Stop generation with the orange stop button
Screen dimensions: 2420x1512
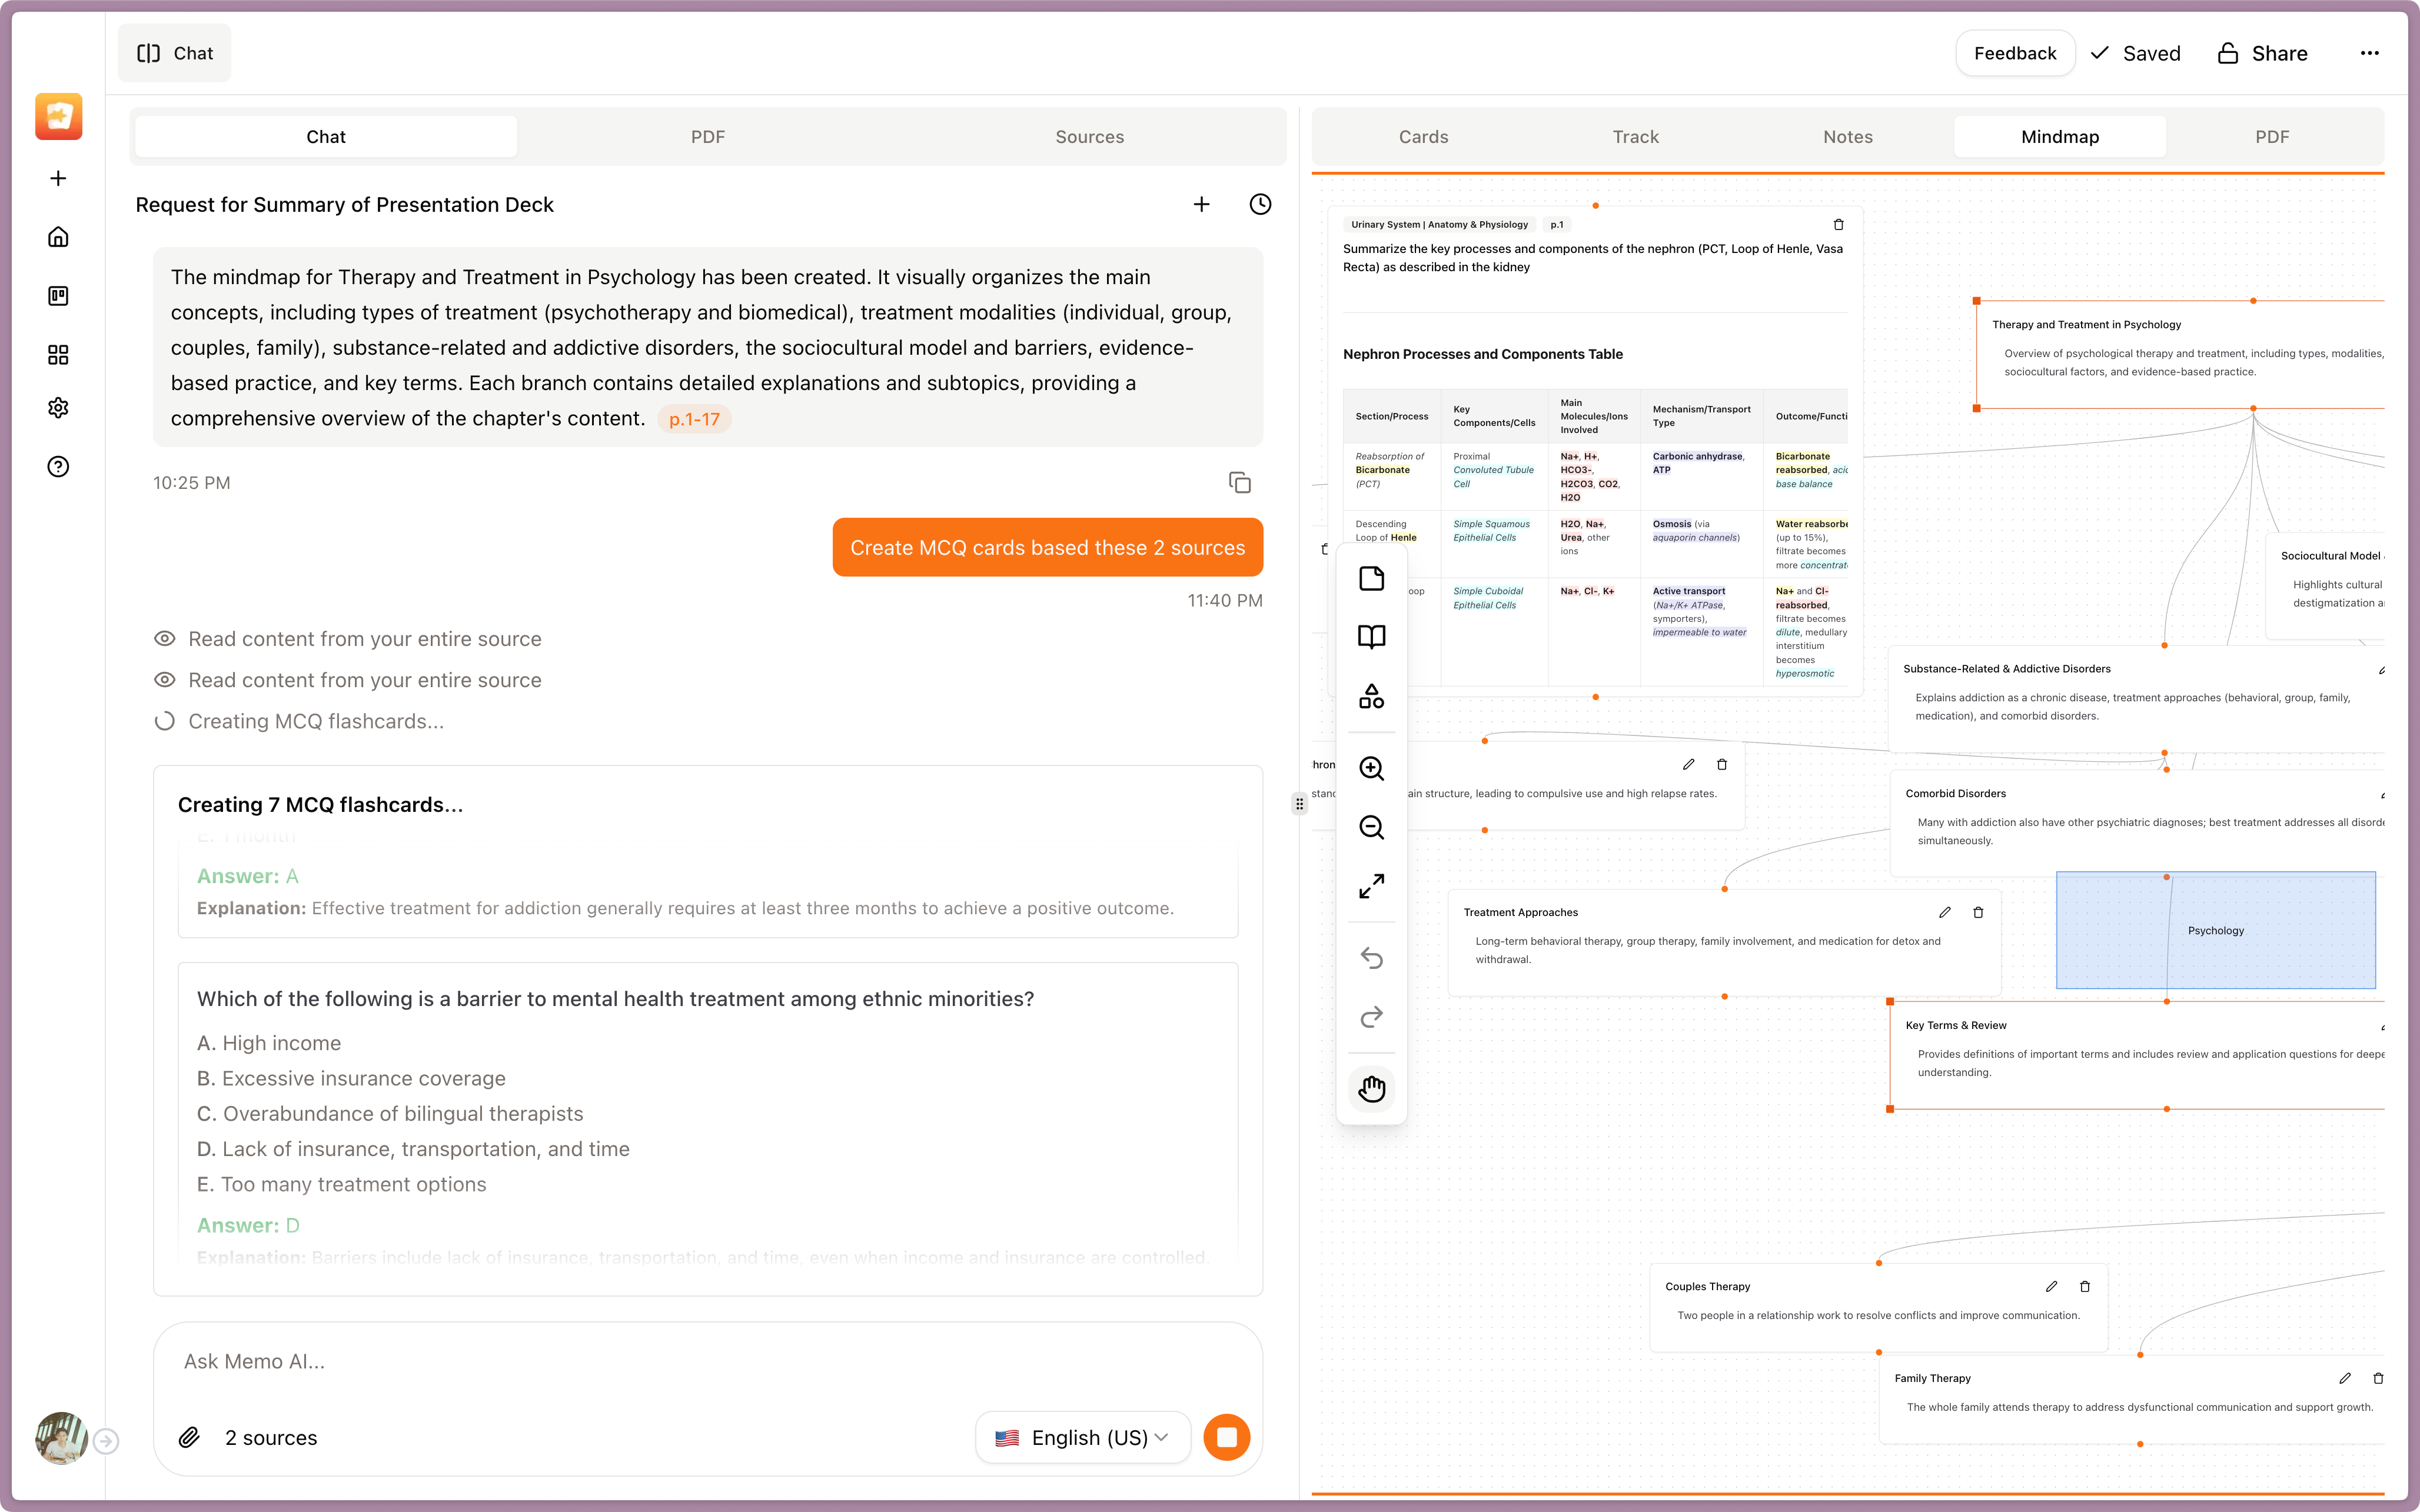tap(1226, 1437)
